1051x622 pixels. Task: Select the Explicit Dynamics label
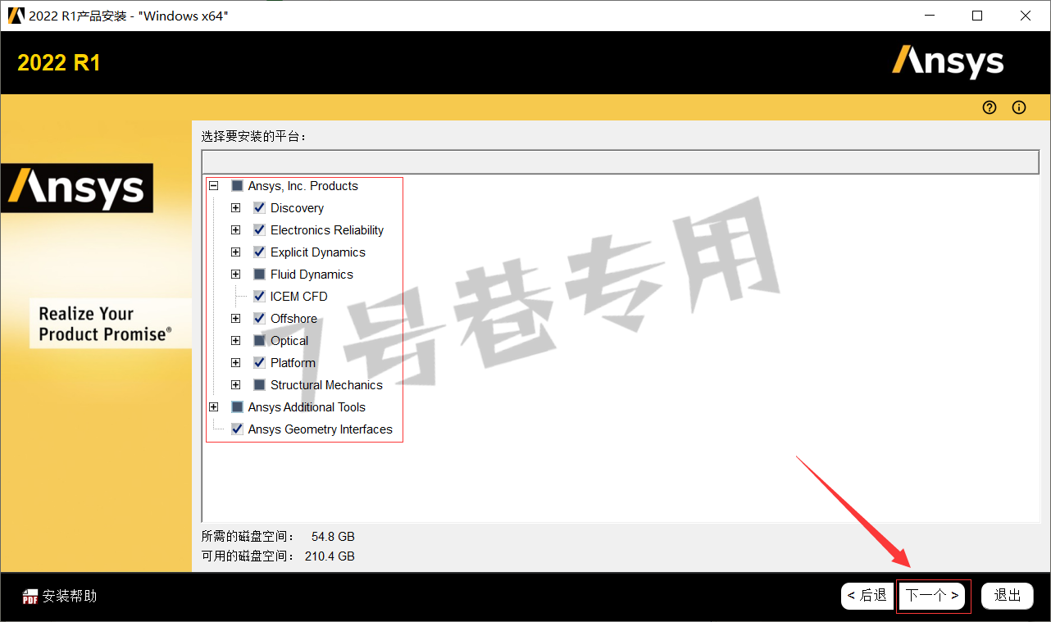pyautogui.click(x=318, y=252)
